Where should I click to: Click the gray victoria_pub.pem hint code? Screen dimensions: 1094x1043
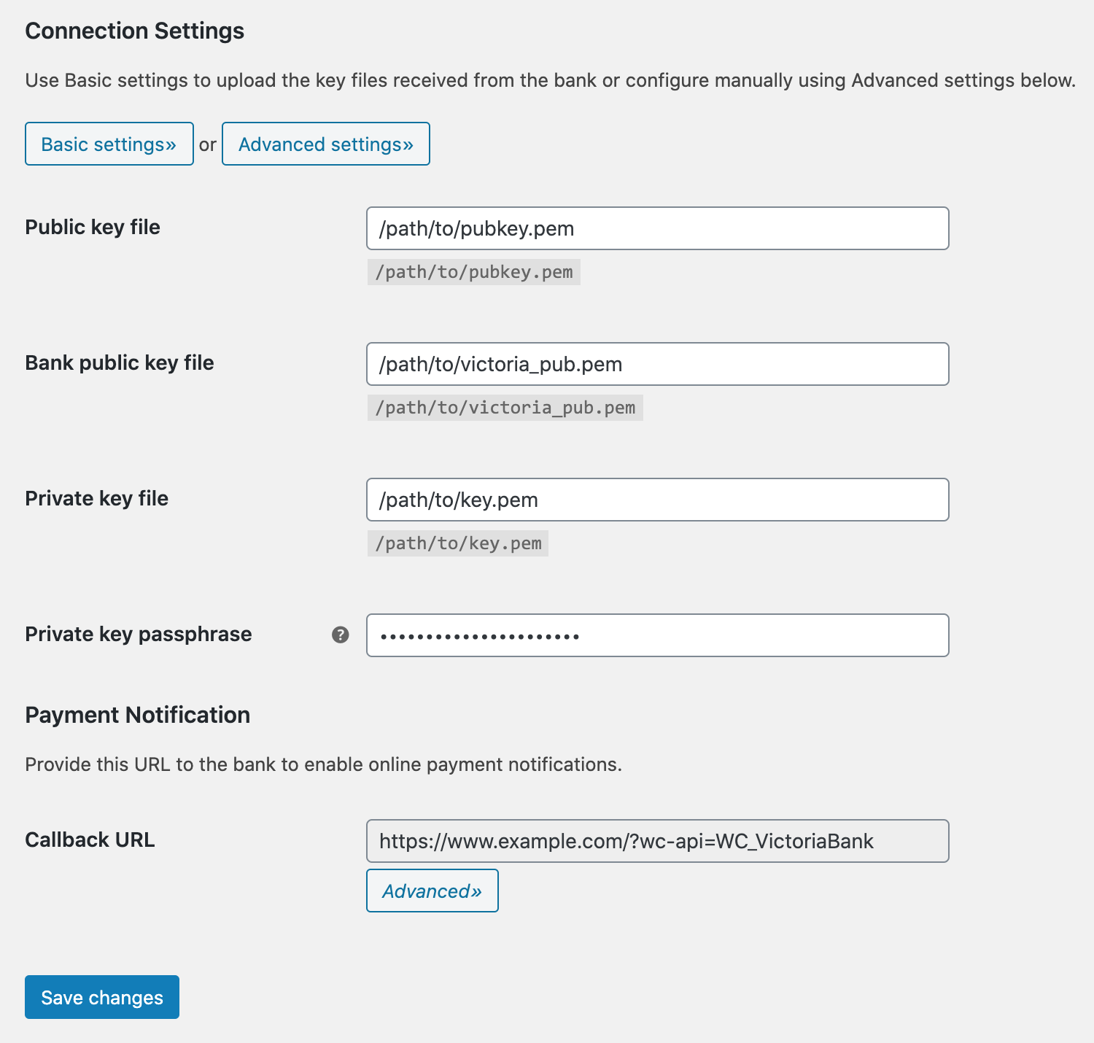click(505, 408)
